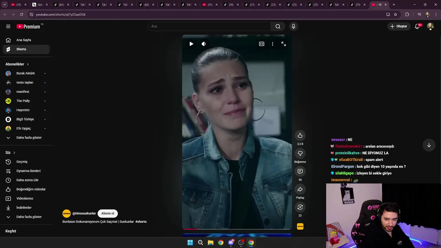Open the notifications bell

pyautogui.click(x=417, y=26)
